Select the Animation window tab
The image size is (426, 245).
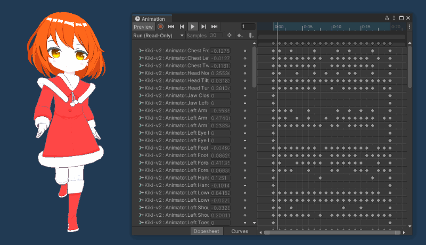tap(152, 19)
